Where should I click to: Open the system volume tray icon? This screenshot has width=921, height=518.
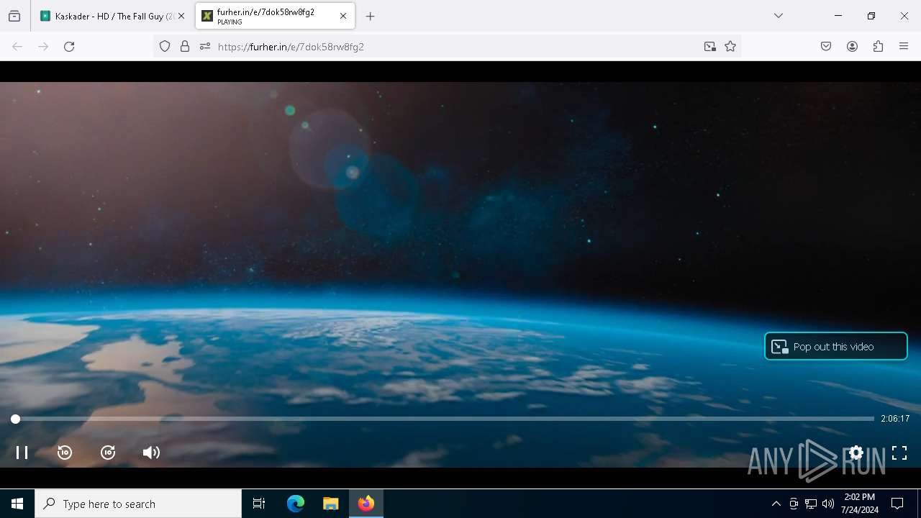tap(828, 504)
